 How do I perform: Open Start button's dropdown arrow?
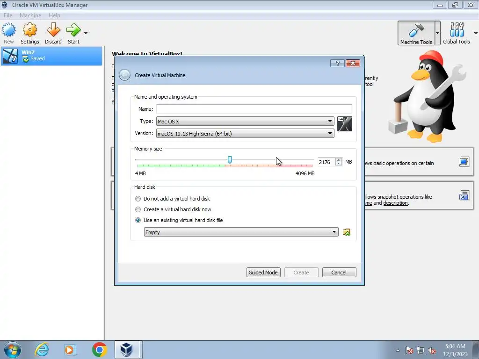click(x=86, y=33)
